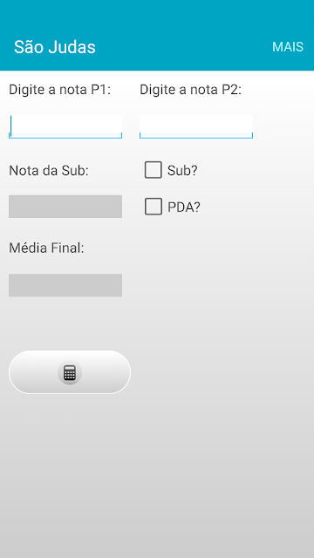Image resolution: width=314 pixels, height=558 pixels.
Task: Click the gray Média Final result field
Action: [x=65, y=285]
